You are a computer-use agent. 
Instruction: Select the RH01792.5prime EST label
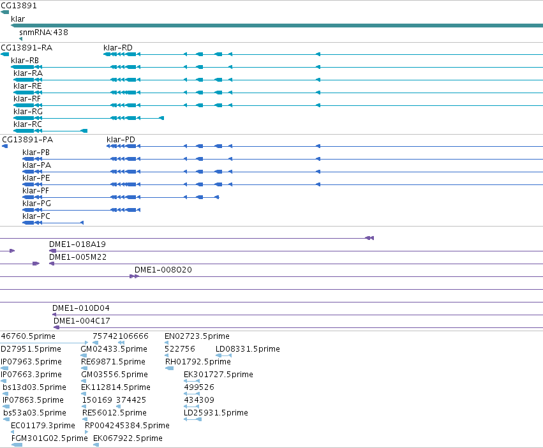coord(198,362)
